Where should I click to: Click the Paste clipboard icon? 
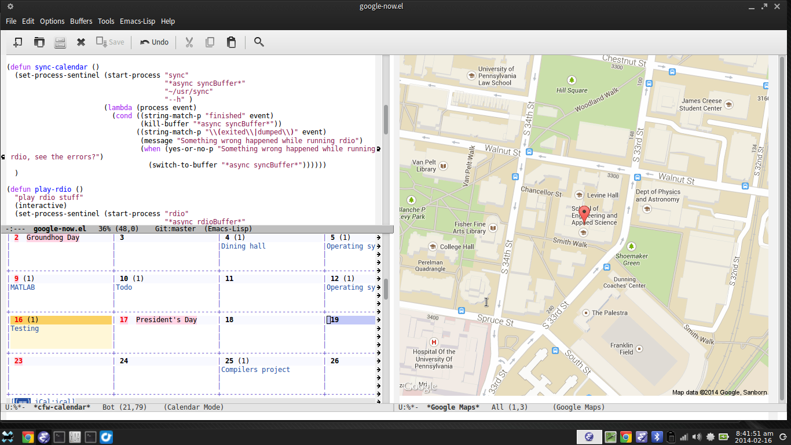231,42
